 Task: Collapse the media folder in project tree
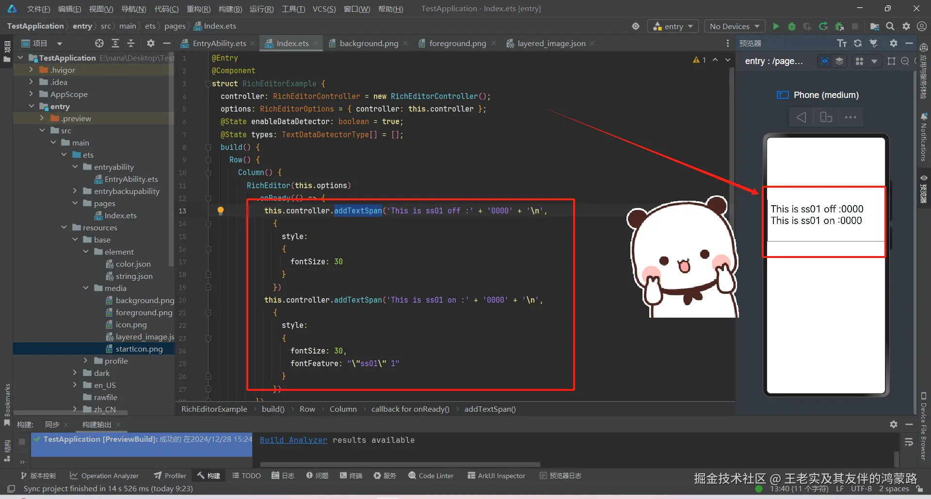86,288
